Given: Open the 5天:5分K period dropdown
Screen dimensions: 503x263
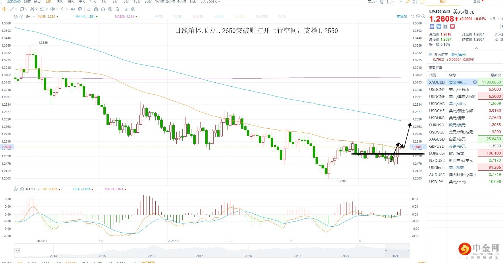Looking at the screenshot, I should point(210,2).
